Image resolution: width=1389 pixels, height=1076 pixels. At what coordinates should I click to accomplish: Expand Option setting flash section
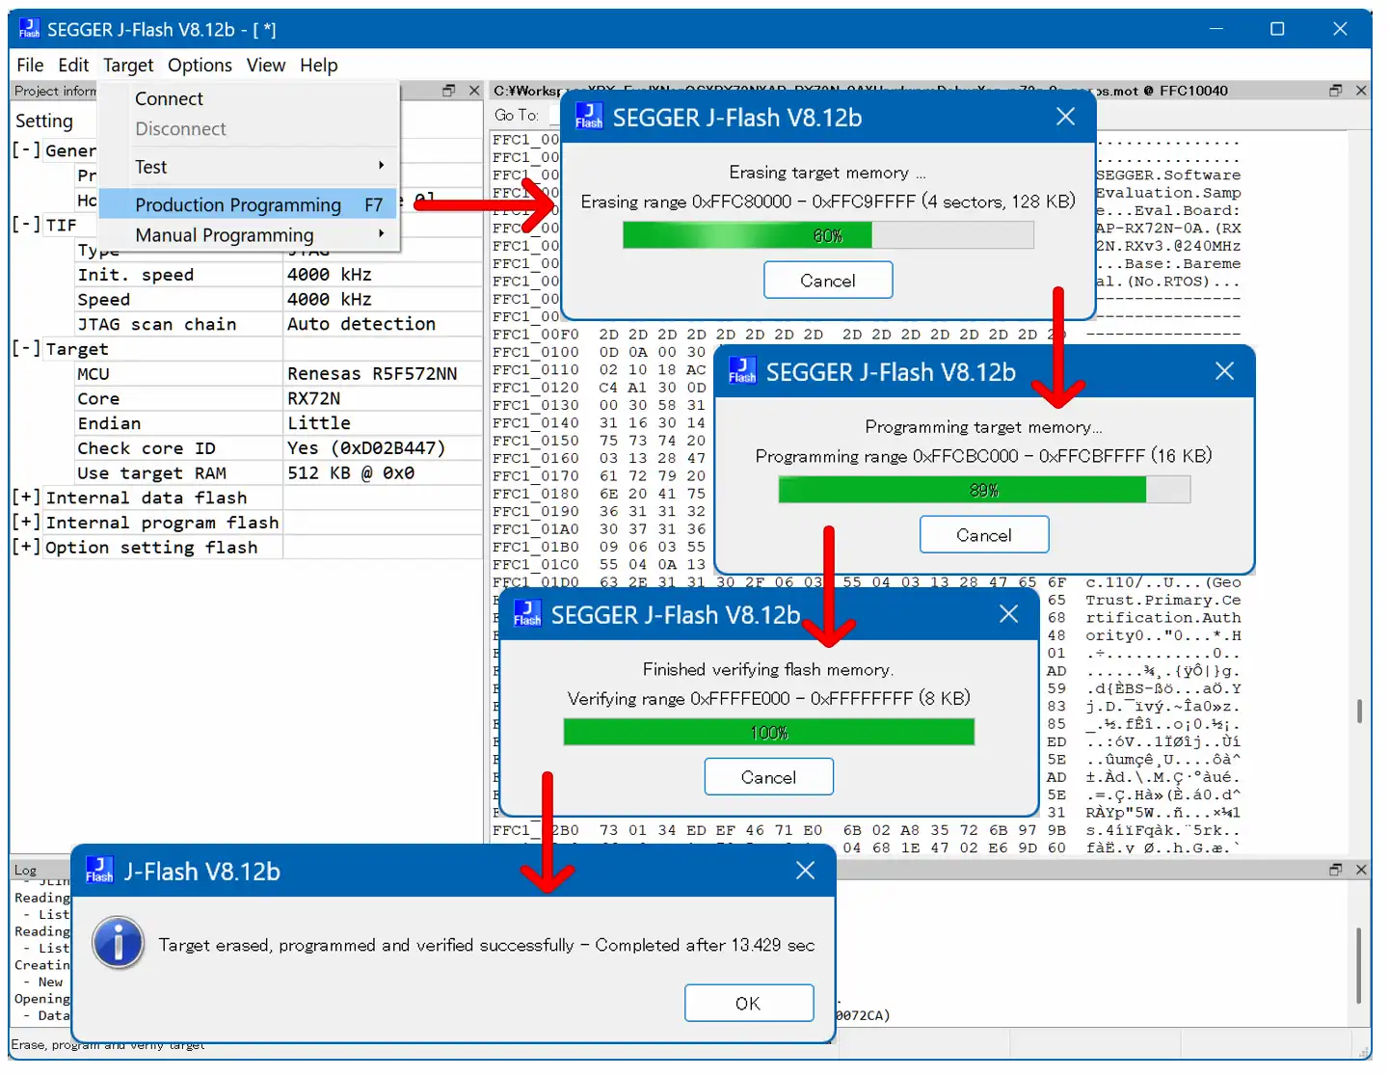(26, 548)
